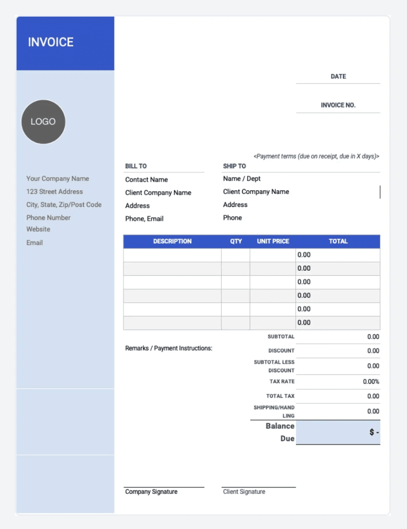Click the DISCOUNT value 0.00
Viewport: 407px width, 529px height.
tap(373, 351)
